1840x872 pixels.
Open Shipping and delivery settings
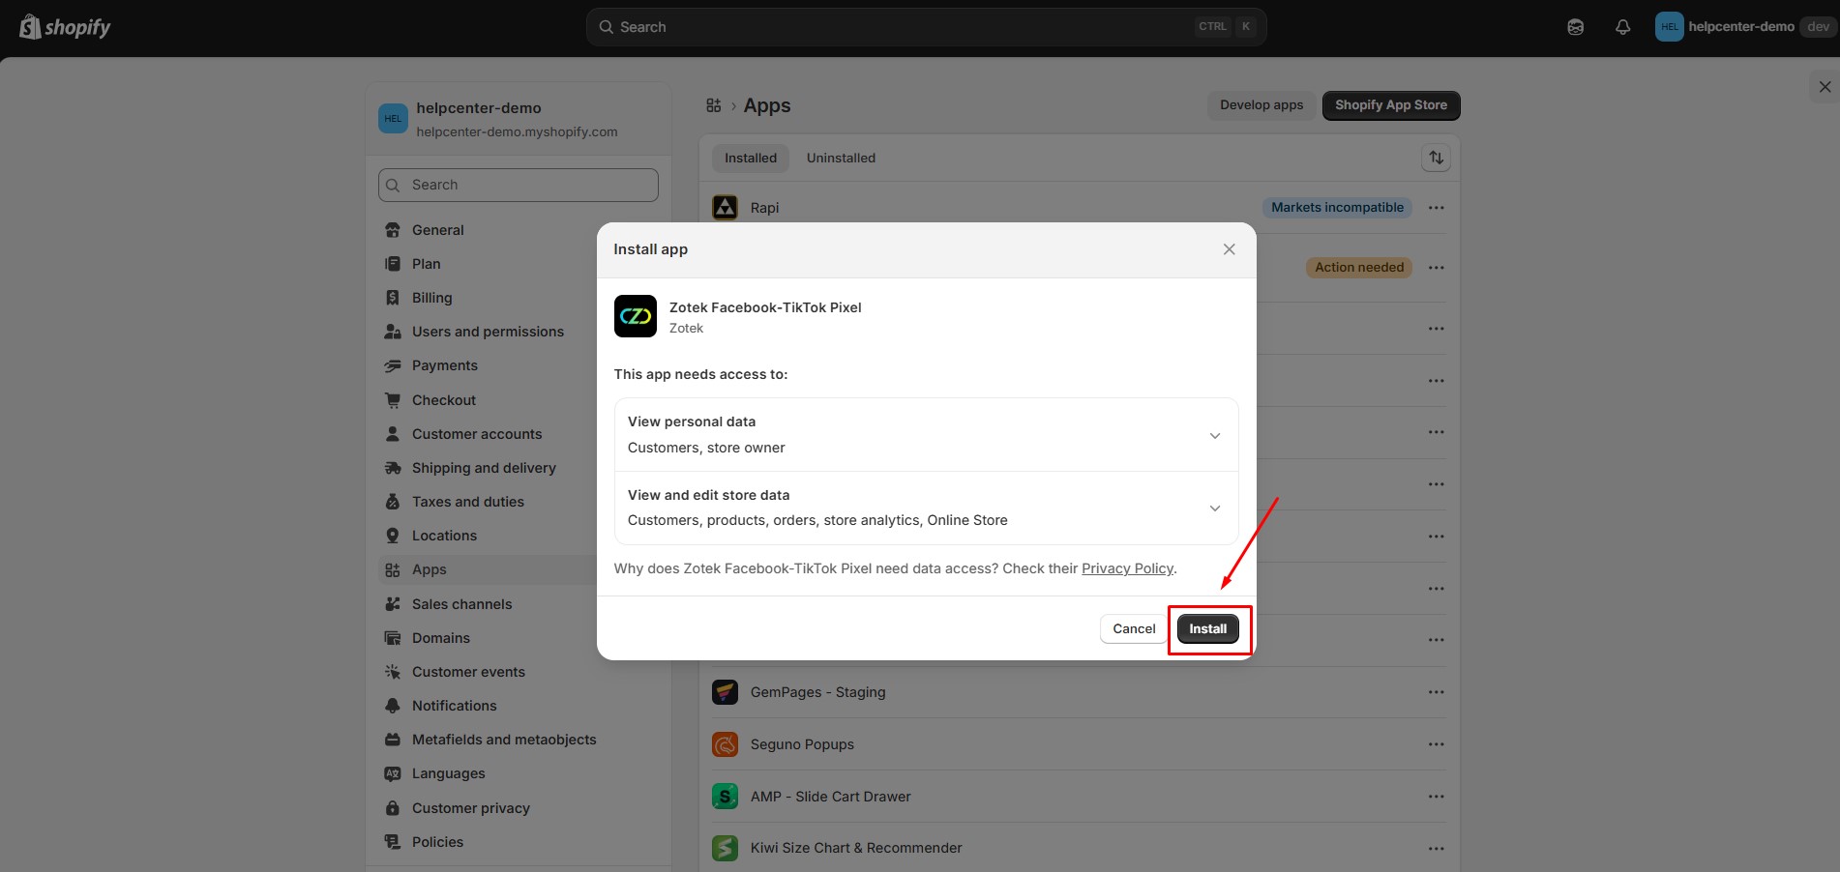pyautogui.click(x=483, y=468)
